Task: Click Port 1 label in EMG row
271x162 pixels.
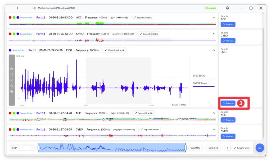Action: 32,50
